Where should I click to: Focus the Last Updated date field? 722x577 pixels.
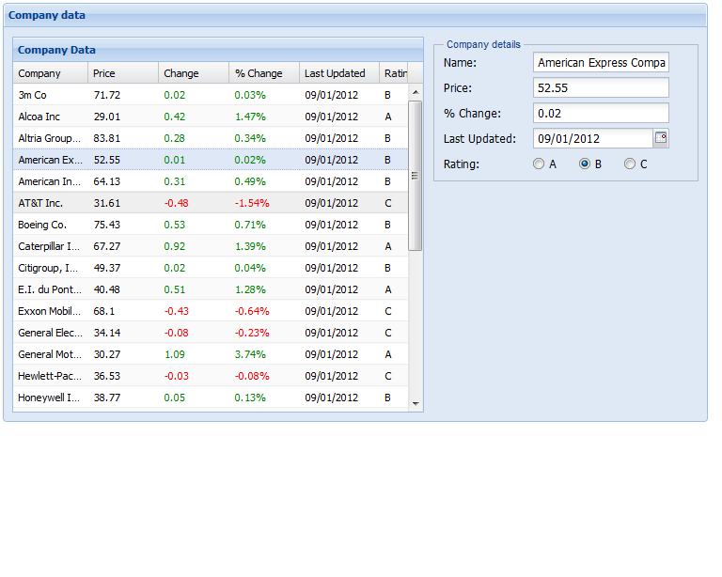tap(593, 138)
